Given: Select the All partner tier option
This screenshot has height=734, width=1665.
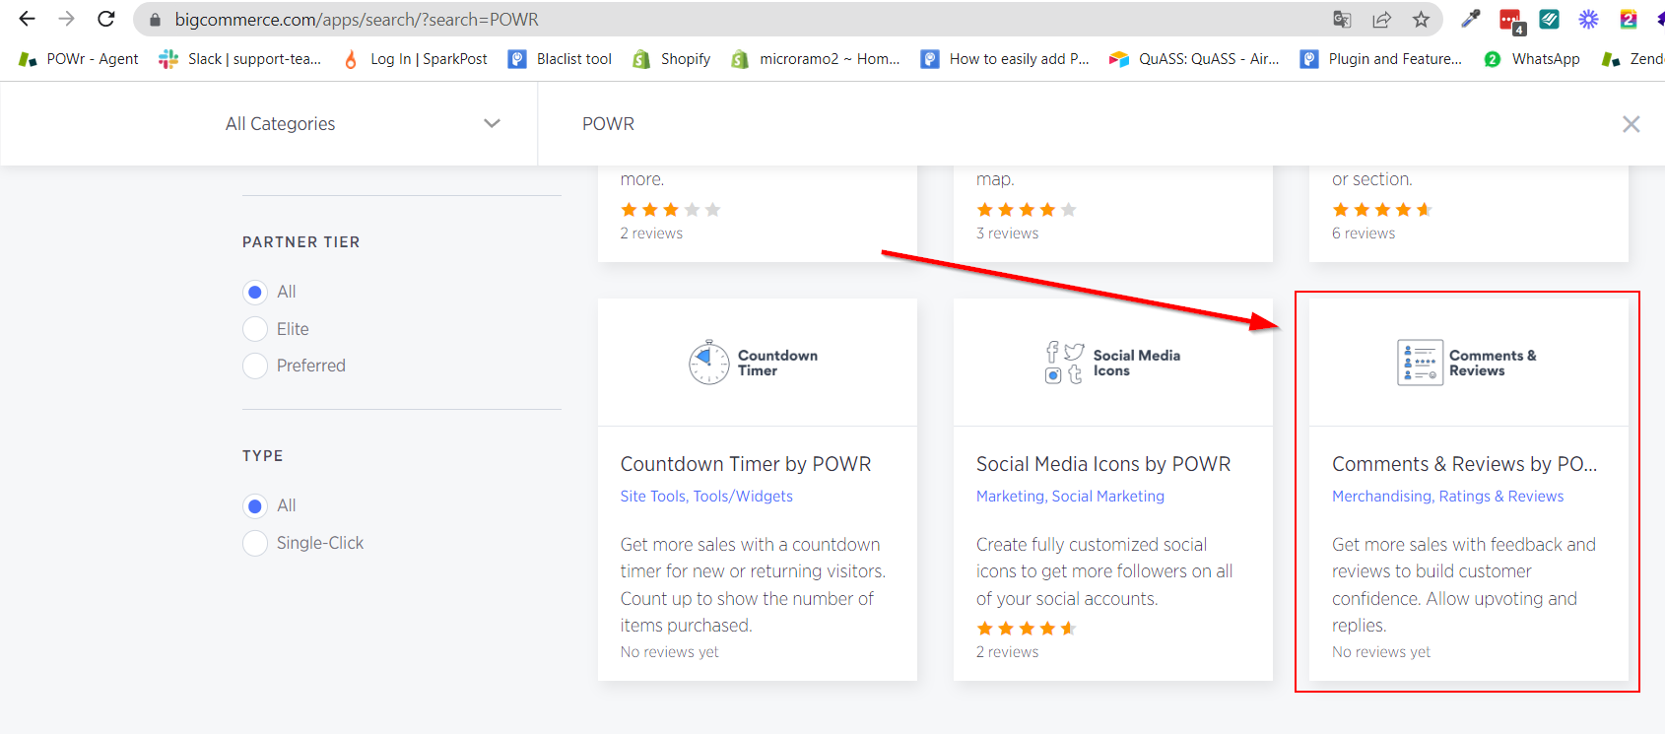Looking at the screenshot, I should (x=255, y=292).
